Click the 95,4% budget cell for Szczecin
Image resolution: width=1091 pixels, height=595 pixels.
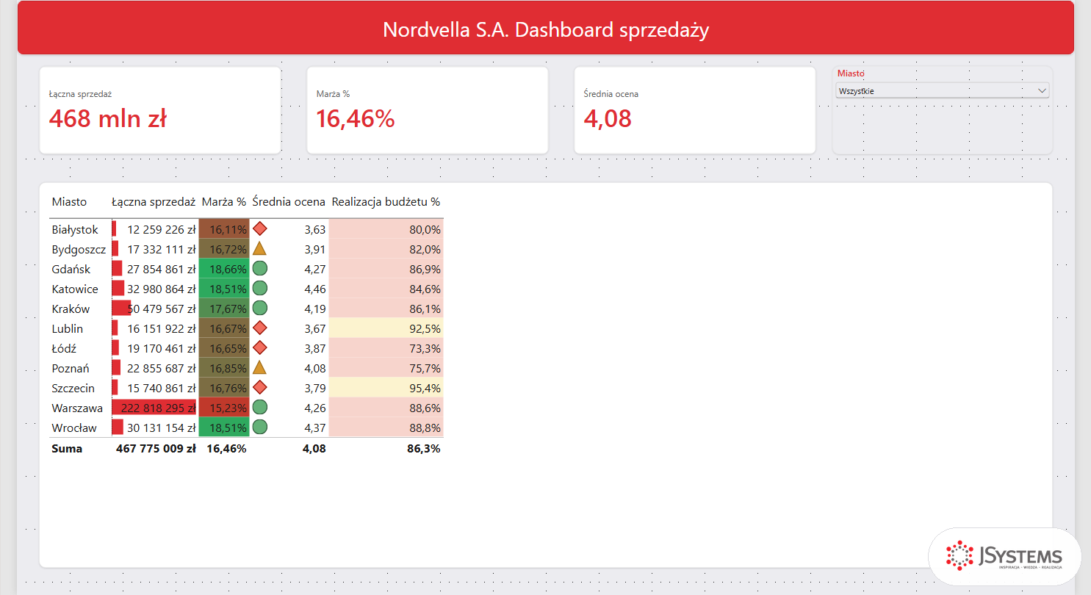tap(386, 388)
